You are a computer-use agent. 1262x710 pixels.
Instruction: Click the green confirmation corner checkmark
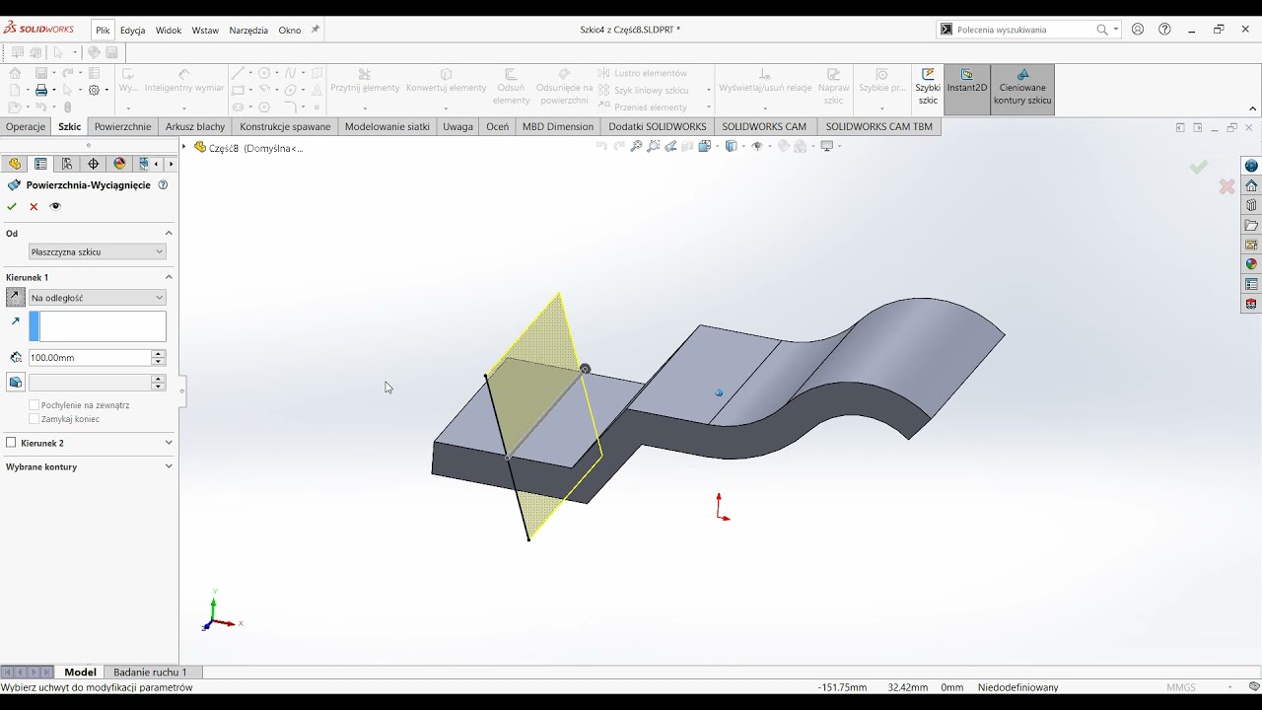click(1199, 168)
